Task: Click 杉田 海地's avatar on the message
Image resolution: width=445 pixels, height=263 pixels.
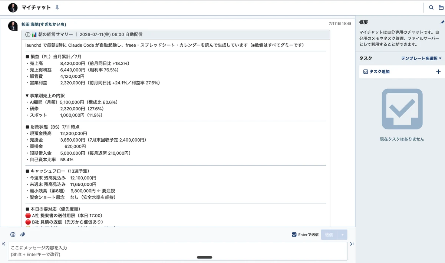Action: tap(13, 26)
